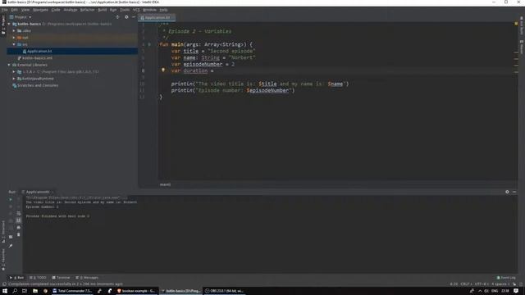The width and height of the screenshot is (525, 295).
Task: Open the View menu
Action: click(25, 10)
